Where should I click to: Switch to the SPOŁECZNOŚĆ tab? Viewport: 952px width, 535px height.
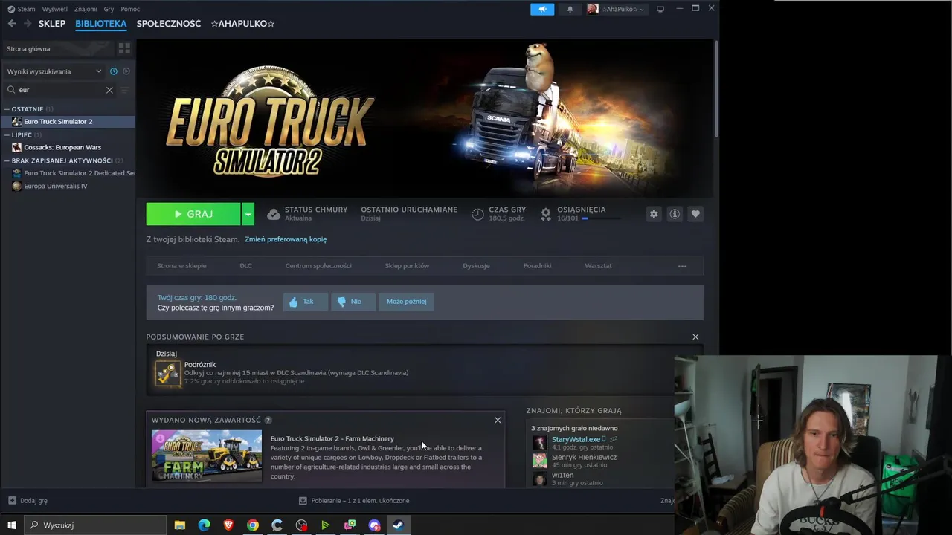pos(169,24)
